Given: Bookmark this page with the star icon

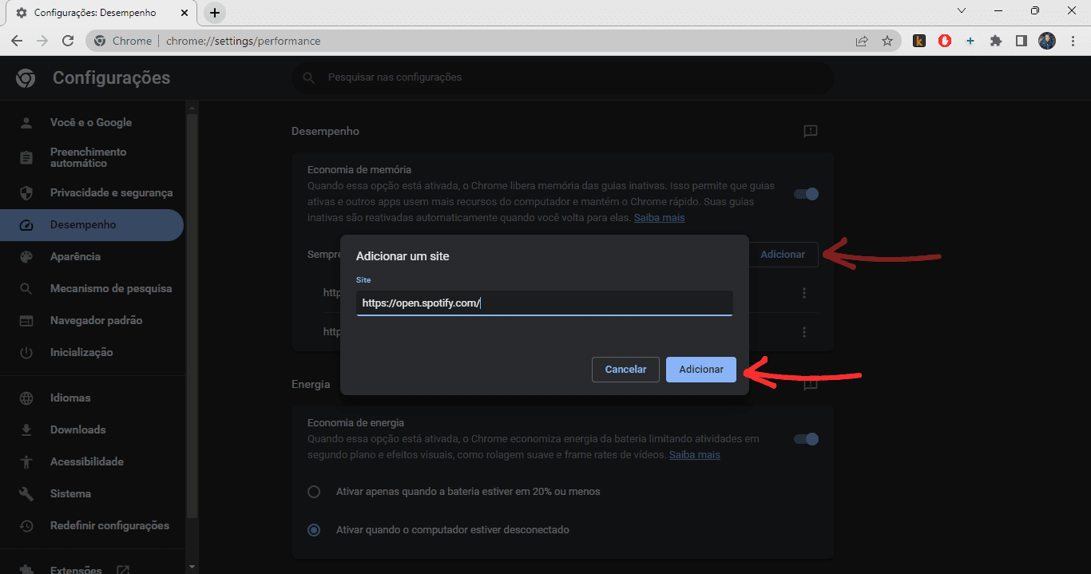Looking at the screenshot, I should tap(887, 41).
